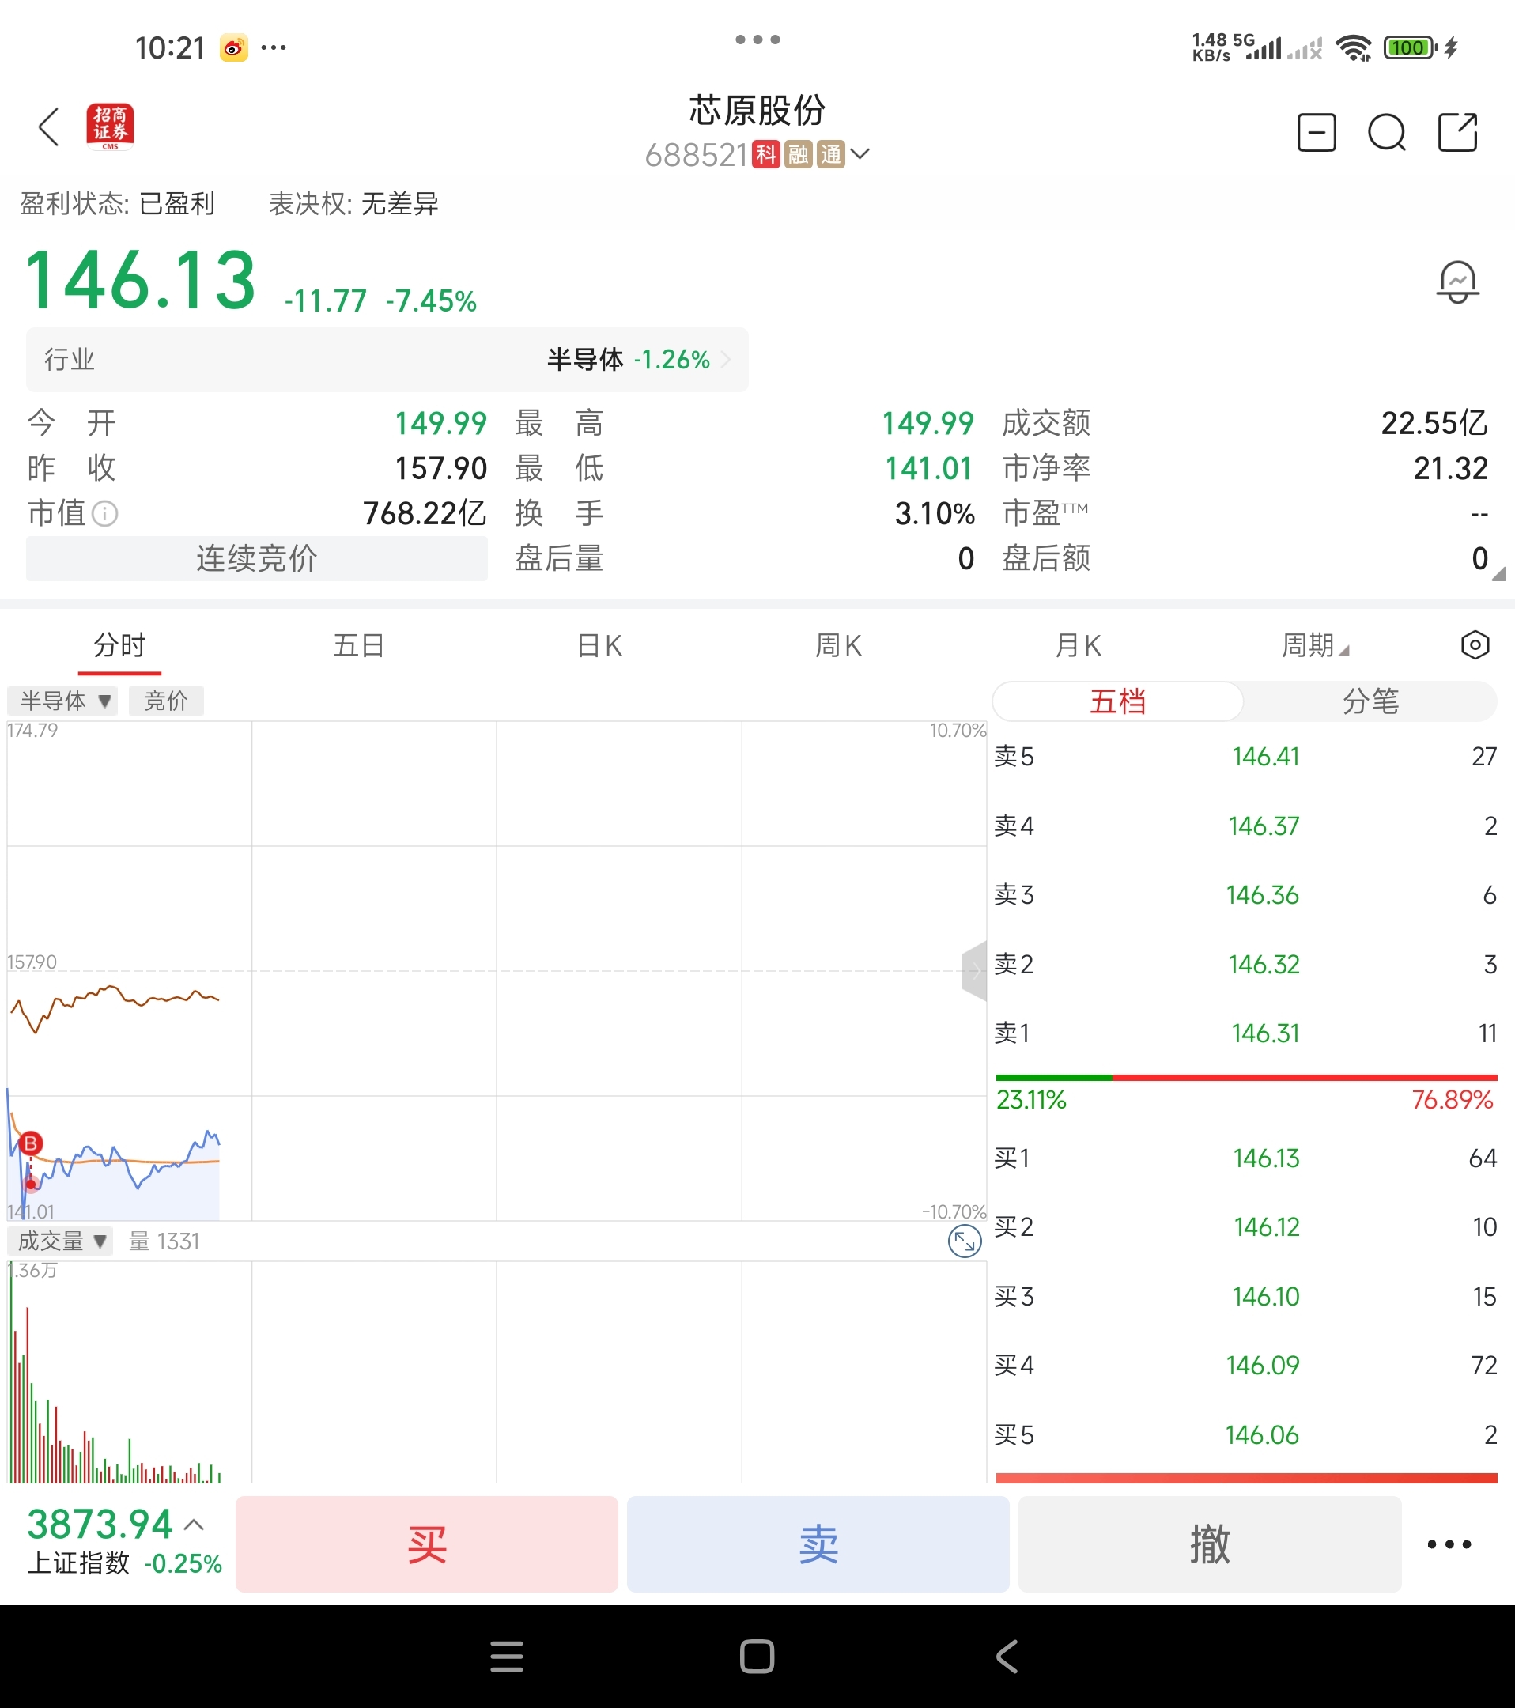Viewport: 1515px width, 1708px height.
Task: Tap the 通 connect badge
Action: tap(830, 154)
